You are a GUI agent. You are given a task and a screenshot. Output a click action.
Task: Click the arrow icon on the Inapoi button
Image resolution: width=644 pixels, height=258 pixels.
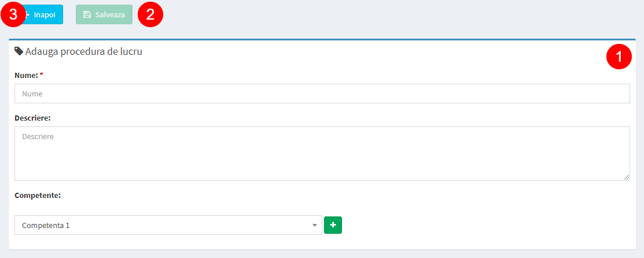pyautogui.click(x=27, y=15)
